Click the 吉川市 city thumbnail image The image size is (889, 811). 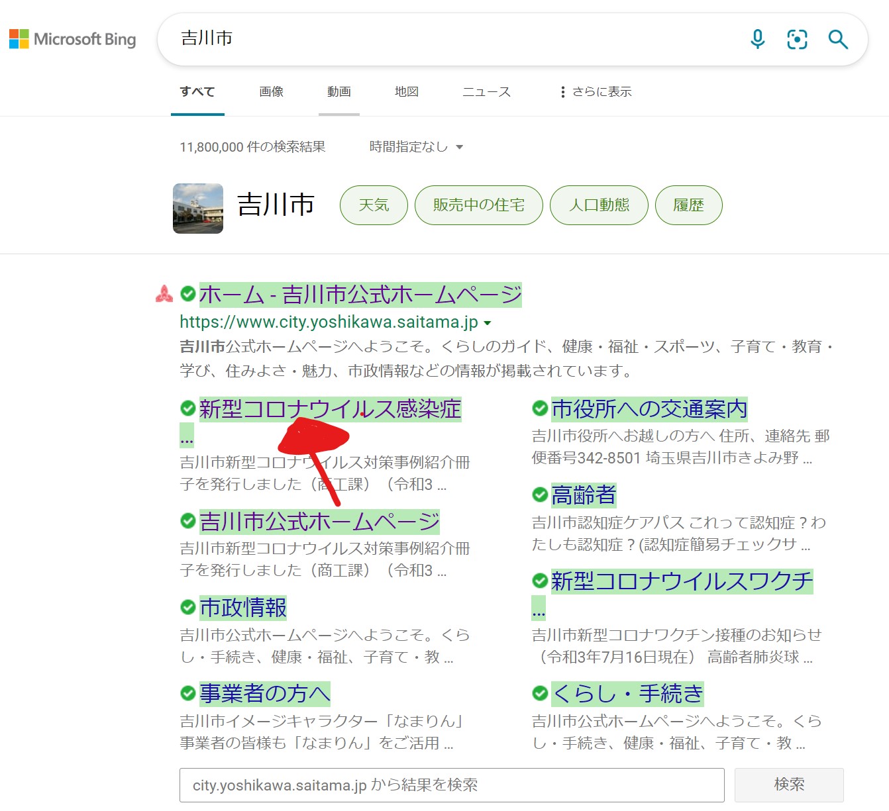tap(198, 209)
